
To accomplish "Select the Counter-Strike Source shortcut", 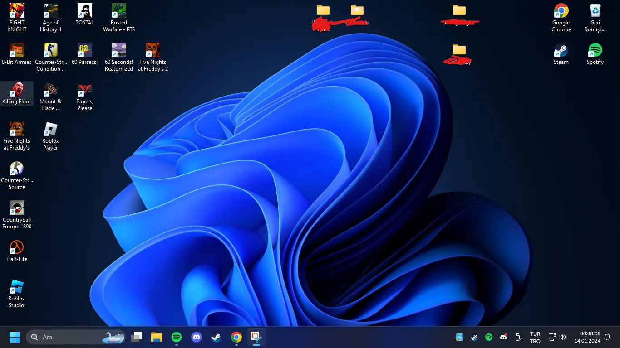I will point(17,176).
